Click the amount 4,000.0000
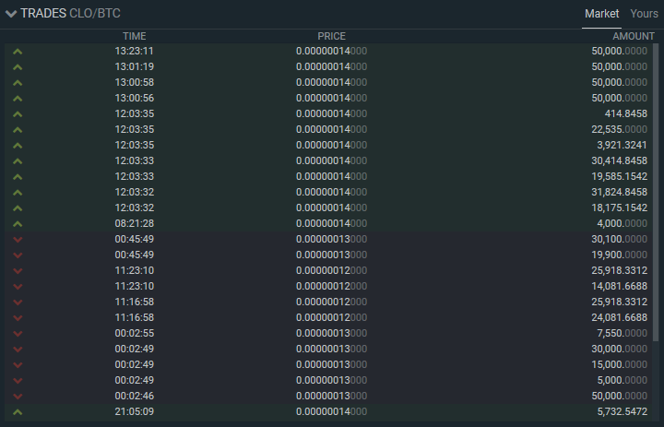This screenshot has height=427, width=664. click(x=622, y=223)
